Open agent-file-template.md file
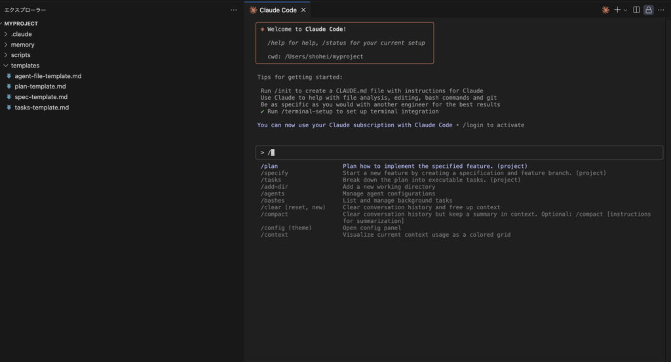671x362 pixels. tap(48, 76)
